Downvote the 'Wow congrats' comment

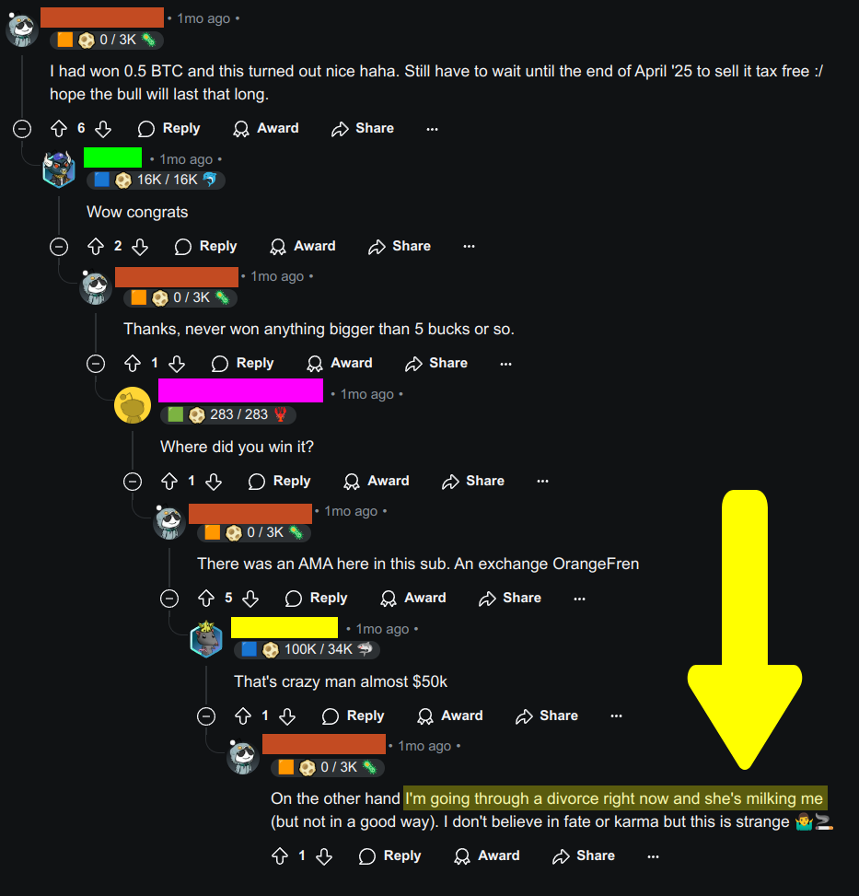(x=140, y=247)
